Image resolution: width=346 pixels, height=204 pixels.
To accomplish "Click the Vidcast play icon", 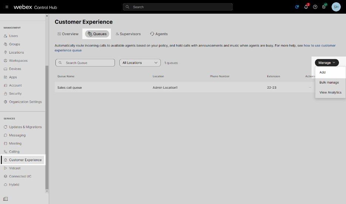I will [6, 168].
